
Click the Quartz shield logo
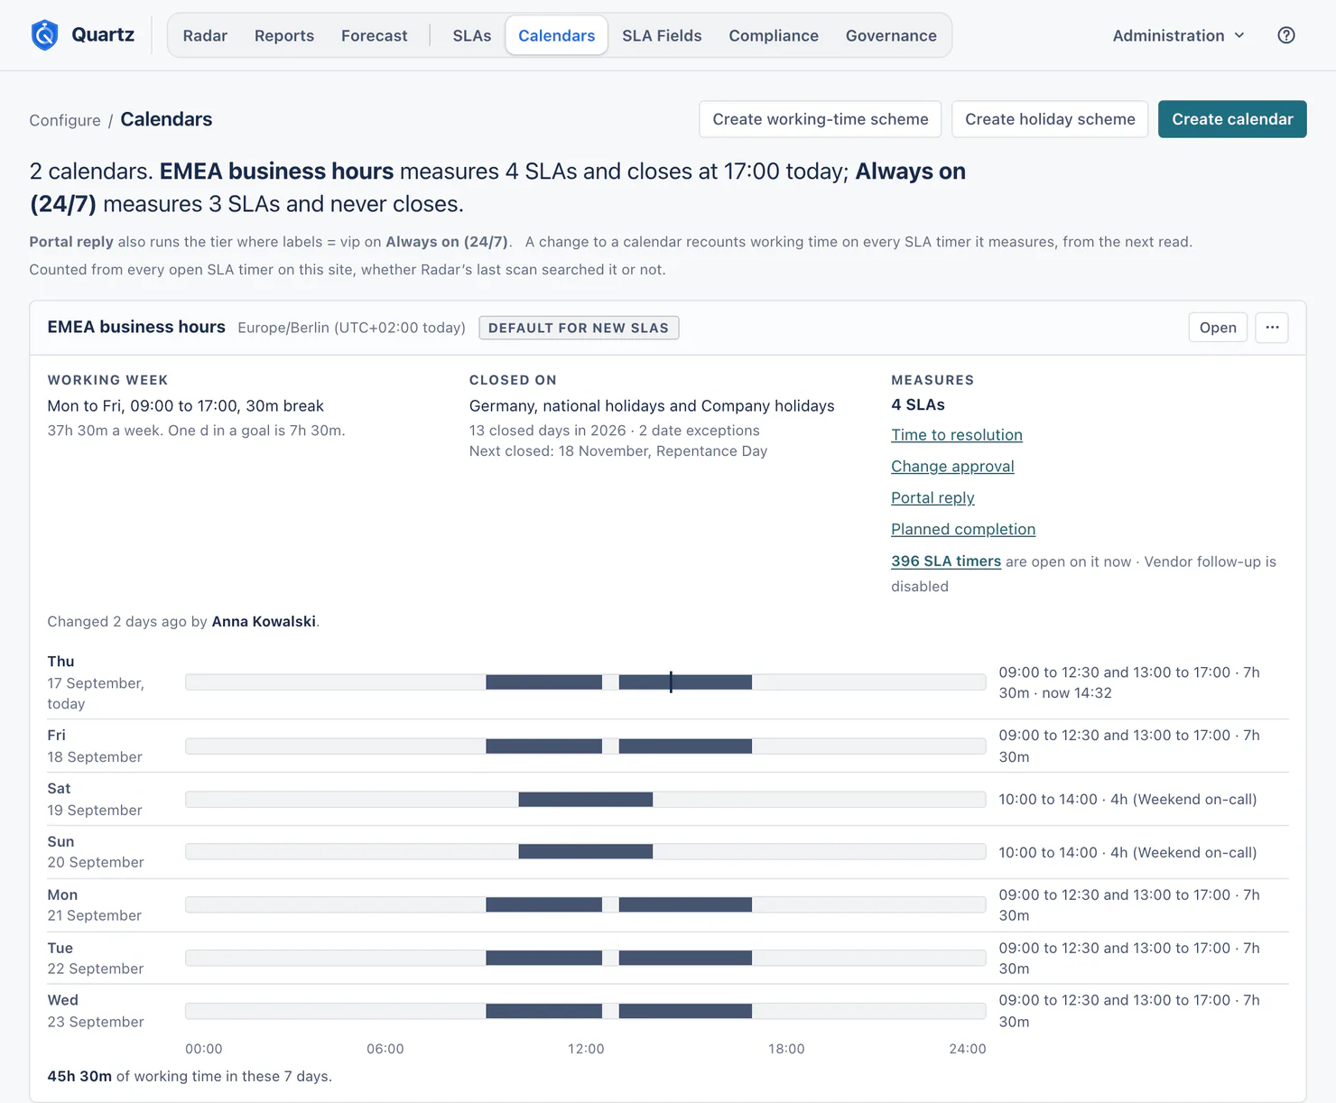click(44, 35)
